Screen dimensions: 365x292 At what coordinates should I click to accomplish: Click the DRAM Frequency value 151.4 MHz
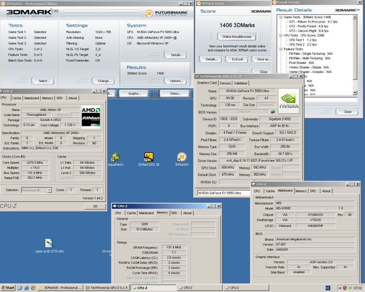click(x=174, y=247)
